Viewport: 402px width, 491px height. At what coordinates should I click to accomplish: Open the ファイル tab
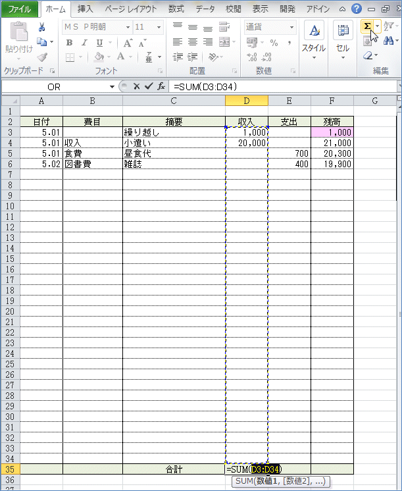20,9
